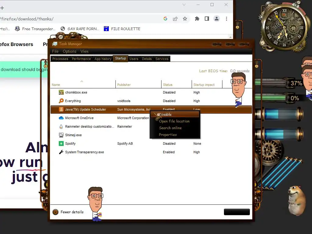Choose Open file location in context menu
The image size is (312, 234).
click(x=175, y=121)
